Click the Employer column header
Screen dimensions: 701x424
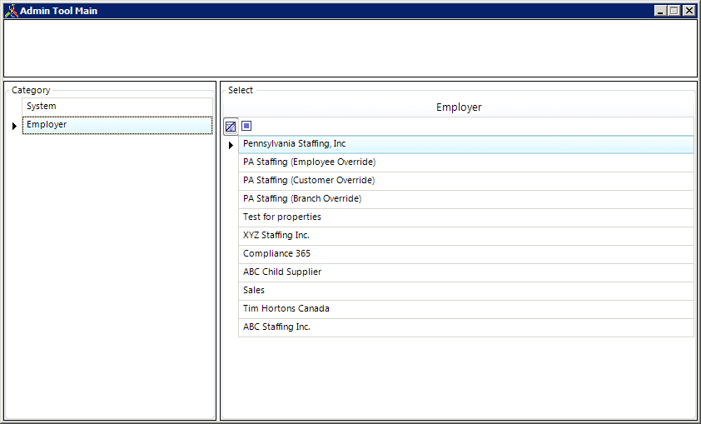pyautogui.click(x=459, y=107)
